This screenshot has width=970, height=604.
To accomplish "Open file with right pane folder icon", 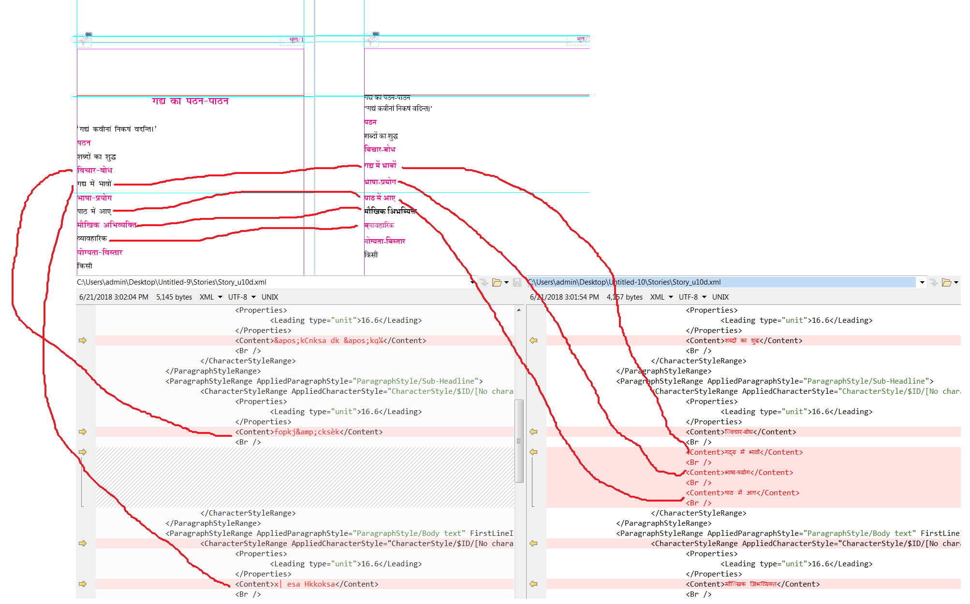I will pos(947,283).
